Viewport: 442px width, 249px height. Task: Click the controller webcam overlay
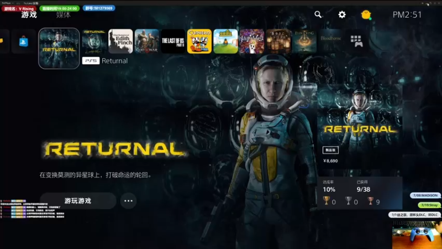417,235
